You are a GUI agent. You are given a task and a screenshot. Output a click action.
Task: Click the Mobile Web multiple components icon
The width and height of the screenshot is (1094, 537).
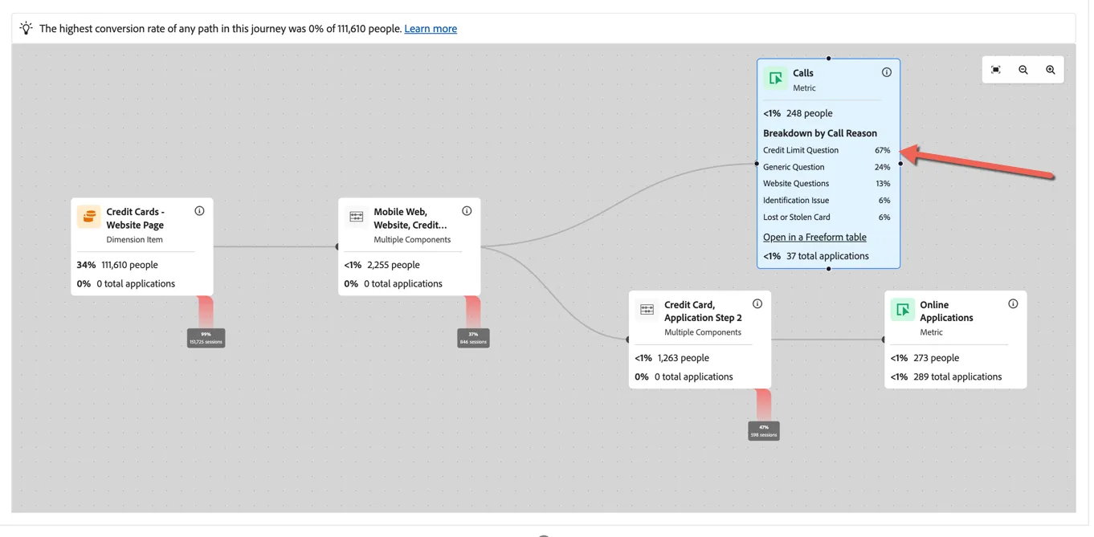(x=357, y=217)
